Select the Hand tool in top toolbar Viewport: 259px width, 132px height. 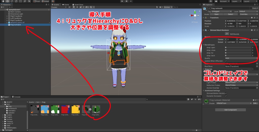coord(3,1)
